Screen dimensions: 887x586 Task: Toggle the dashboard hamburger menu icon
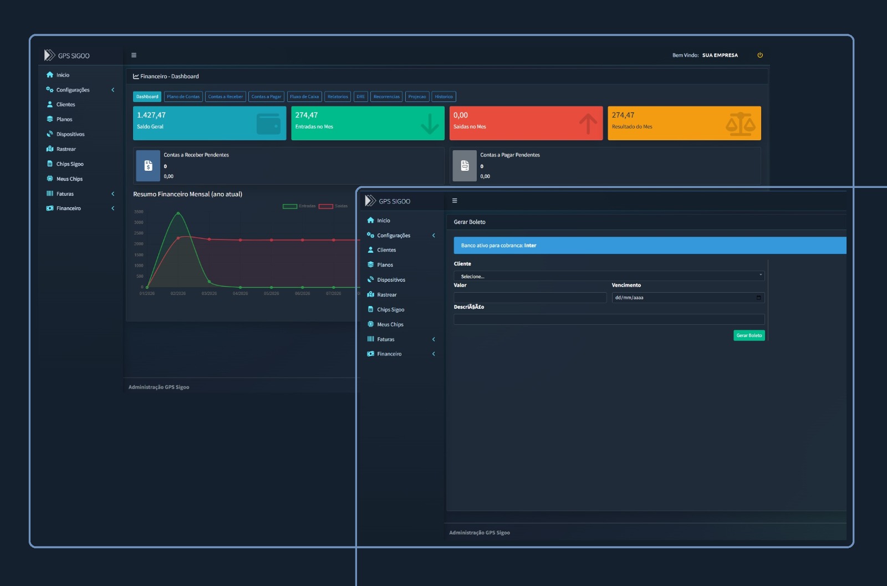(x=134, y=55)
